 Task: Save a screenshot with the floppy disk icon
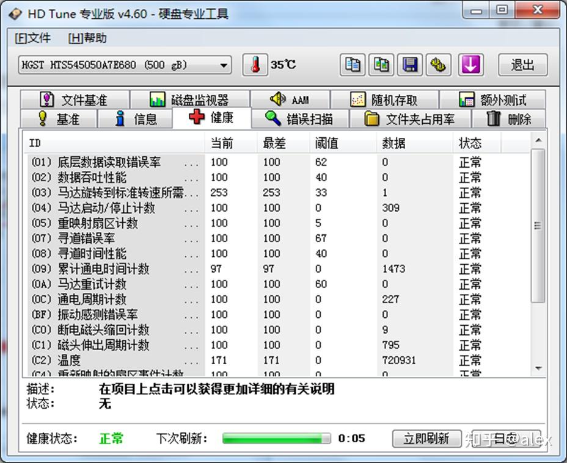coord(410,65)
